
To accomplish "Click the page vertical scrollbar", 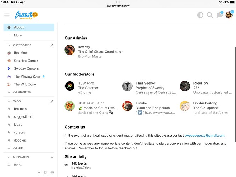I will coord(235,94).
